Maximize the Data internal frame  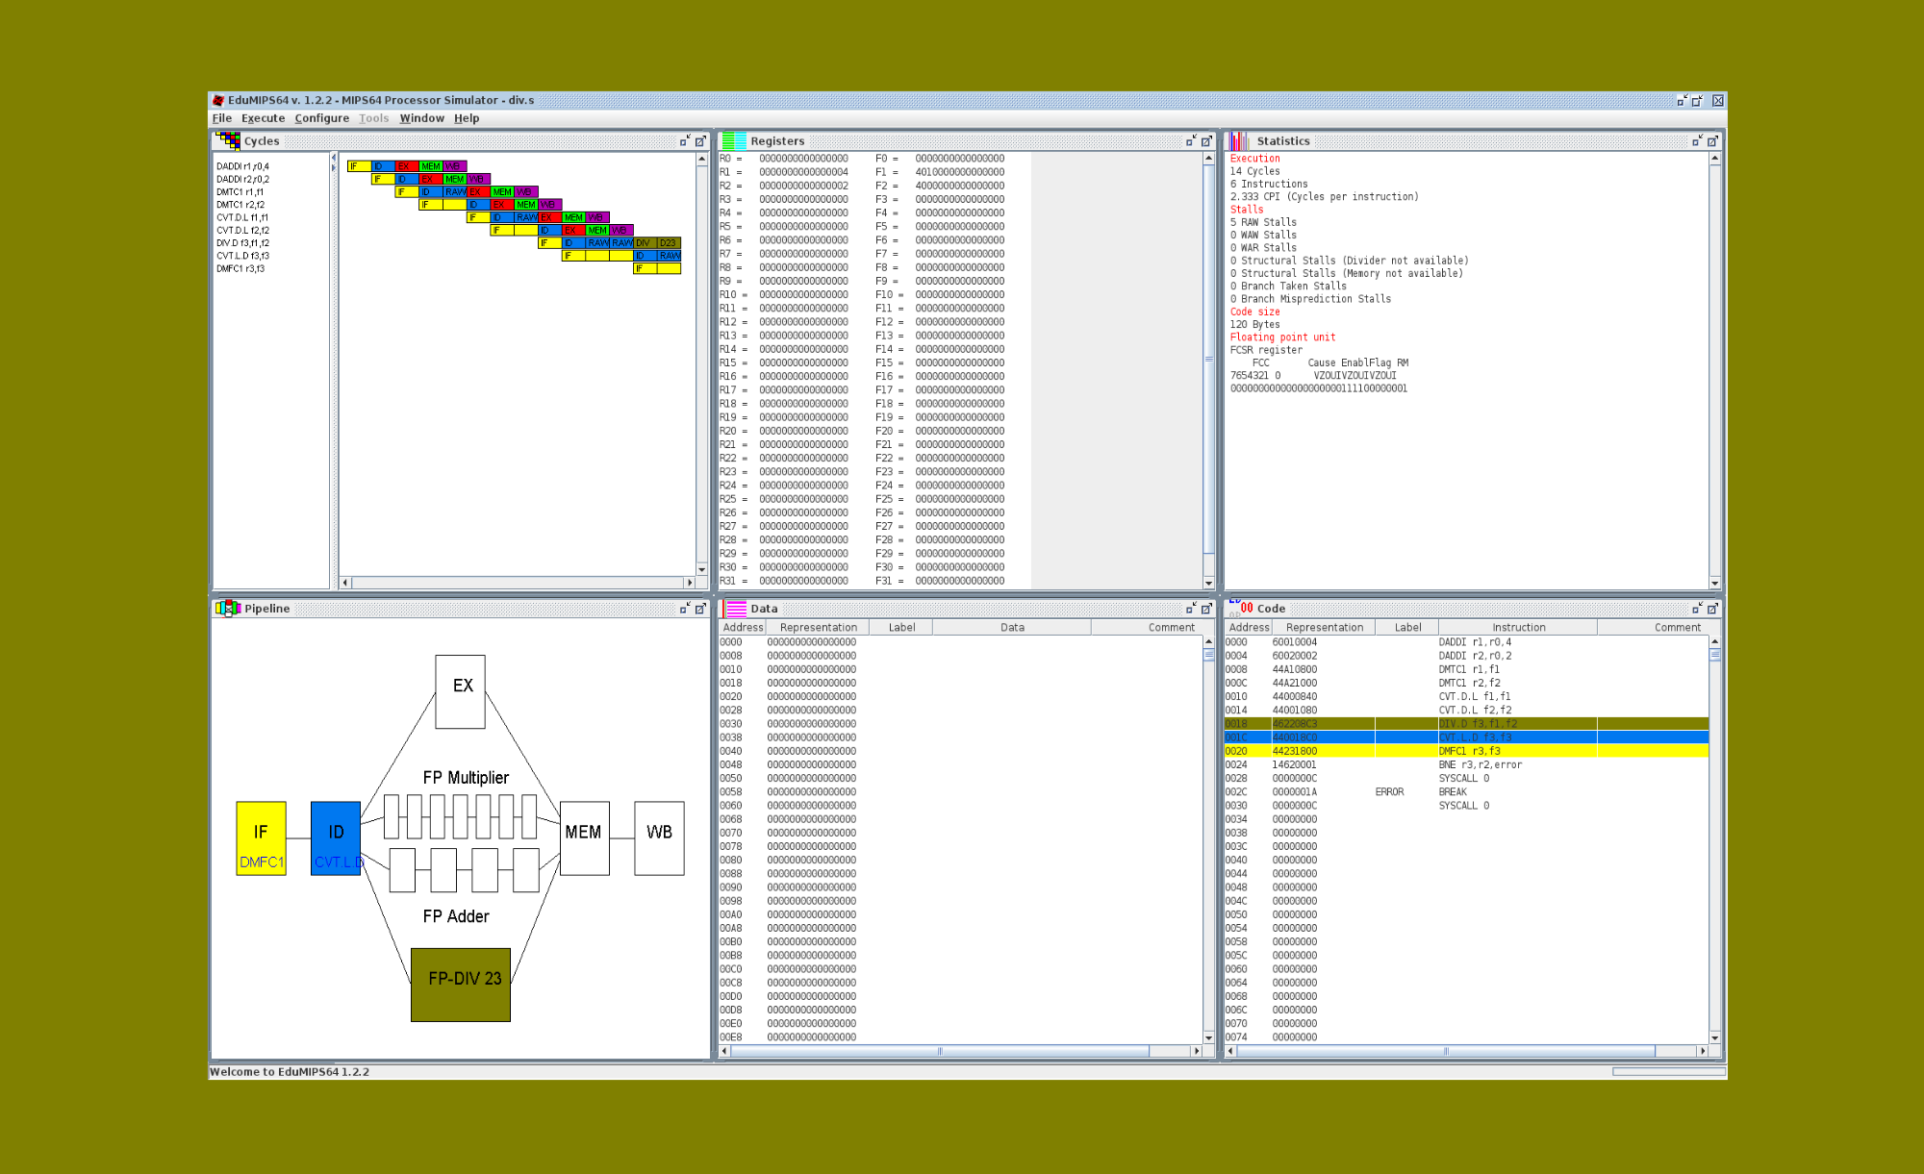tap(1206, 609)
